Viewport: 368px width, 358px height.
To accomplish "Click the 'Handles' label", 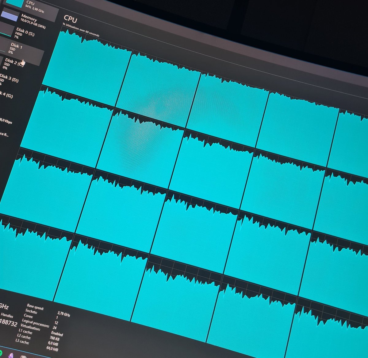I will coord(7,315).
